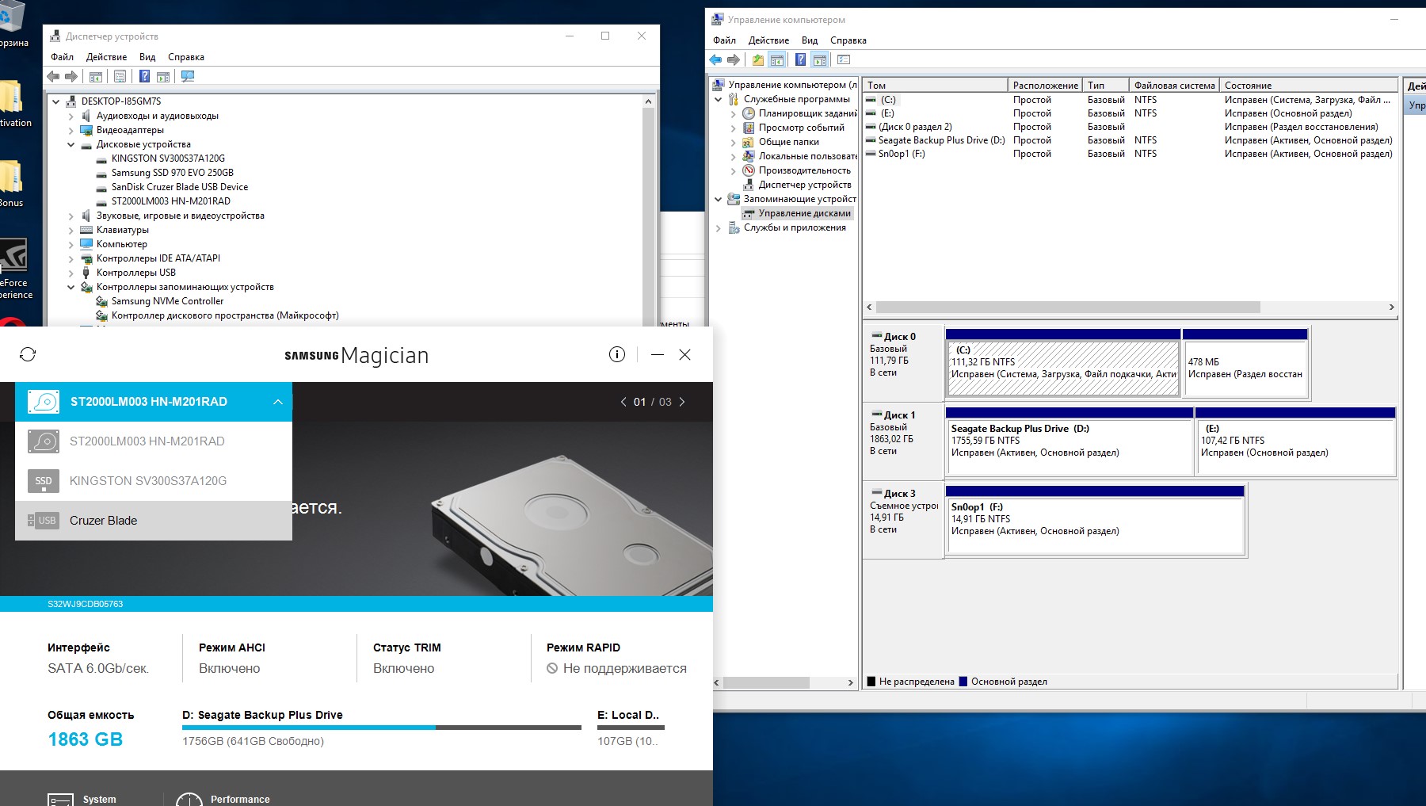
Task: Expand the Клавиатуры node in Device Manager
Action: pos(71,230)
